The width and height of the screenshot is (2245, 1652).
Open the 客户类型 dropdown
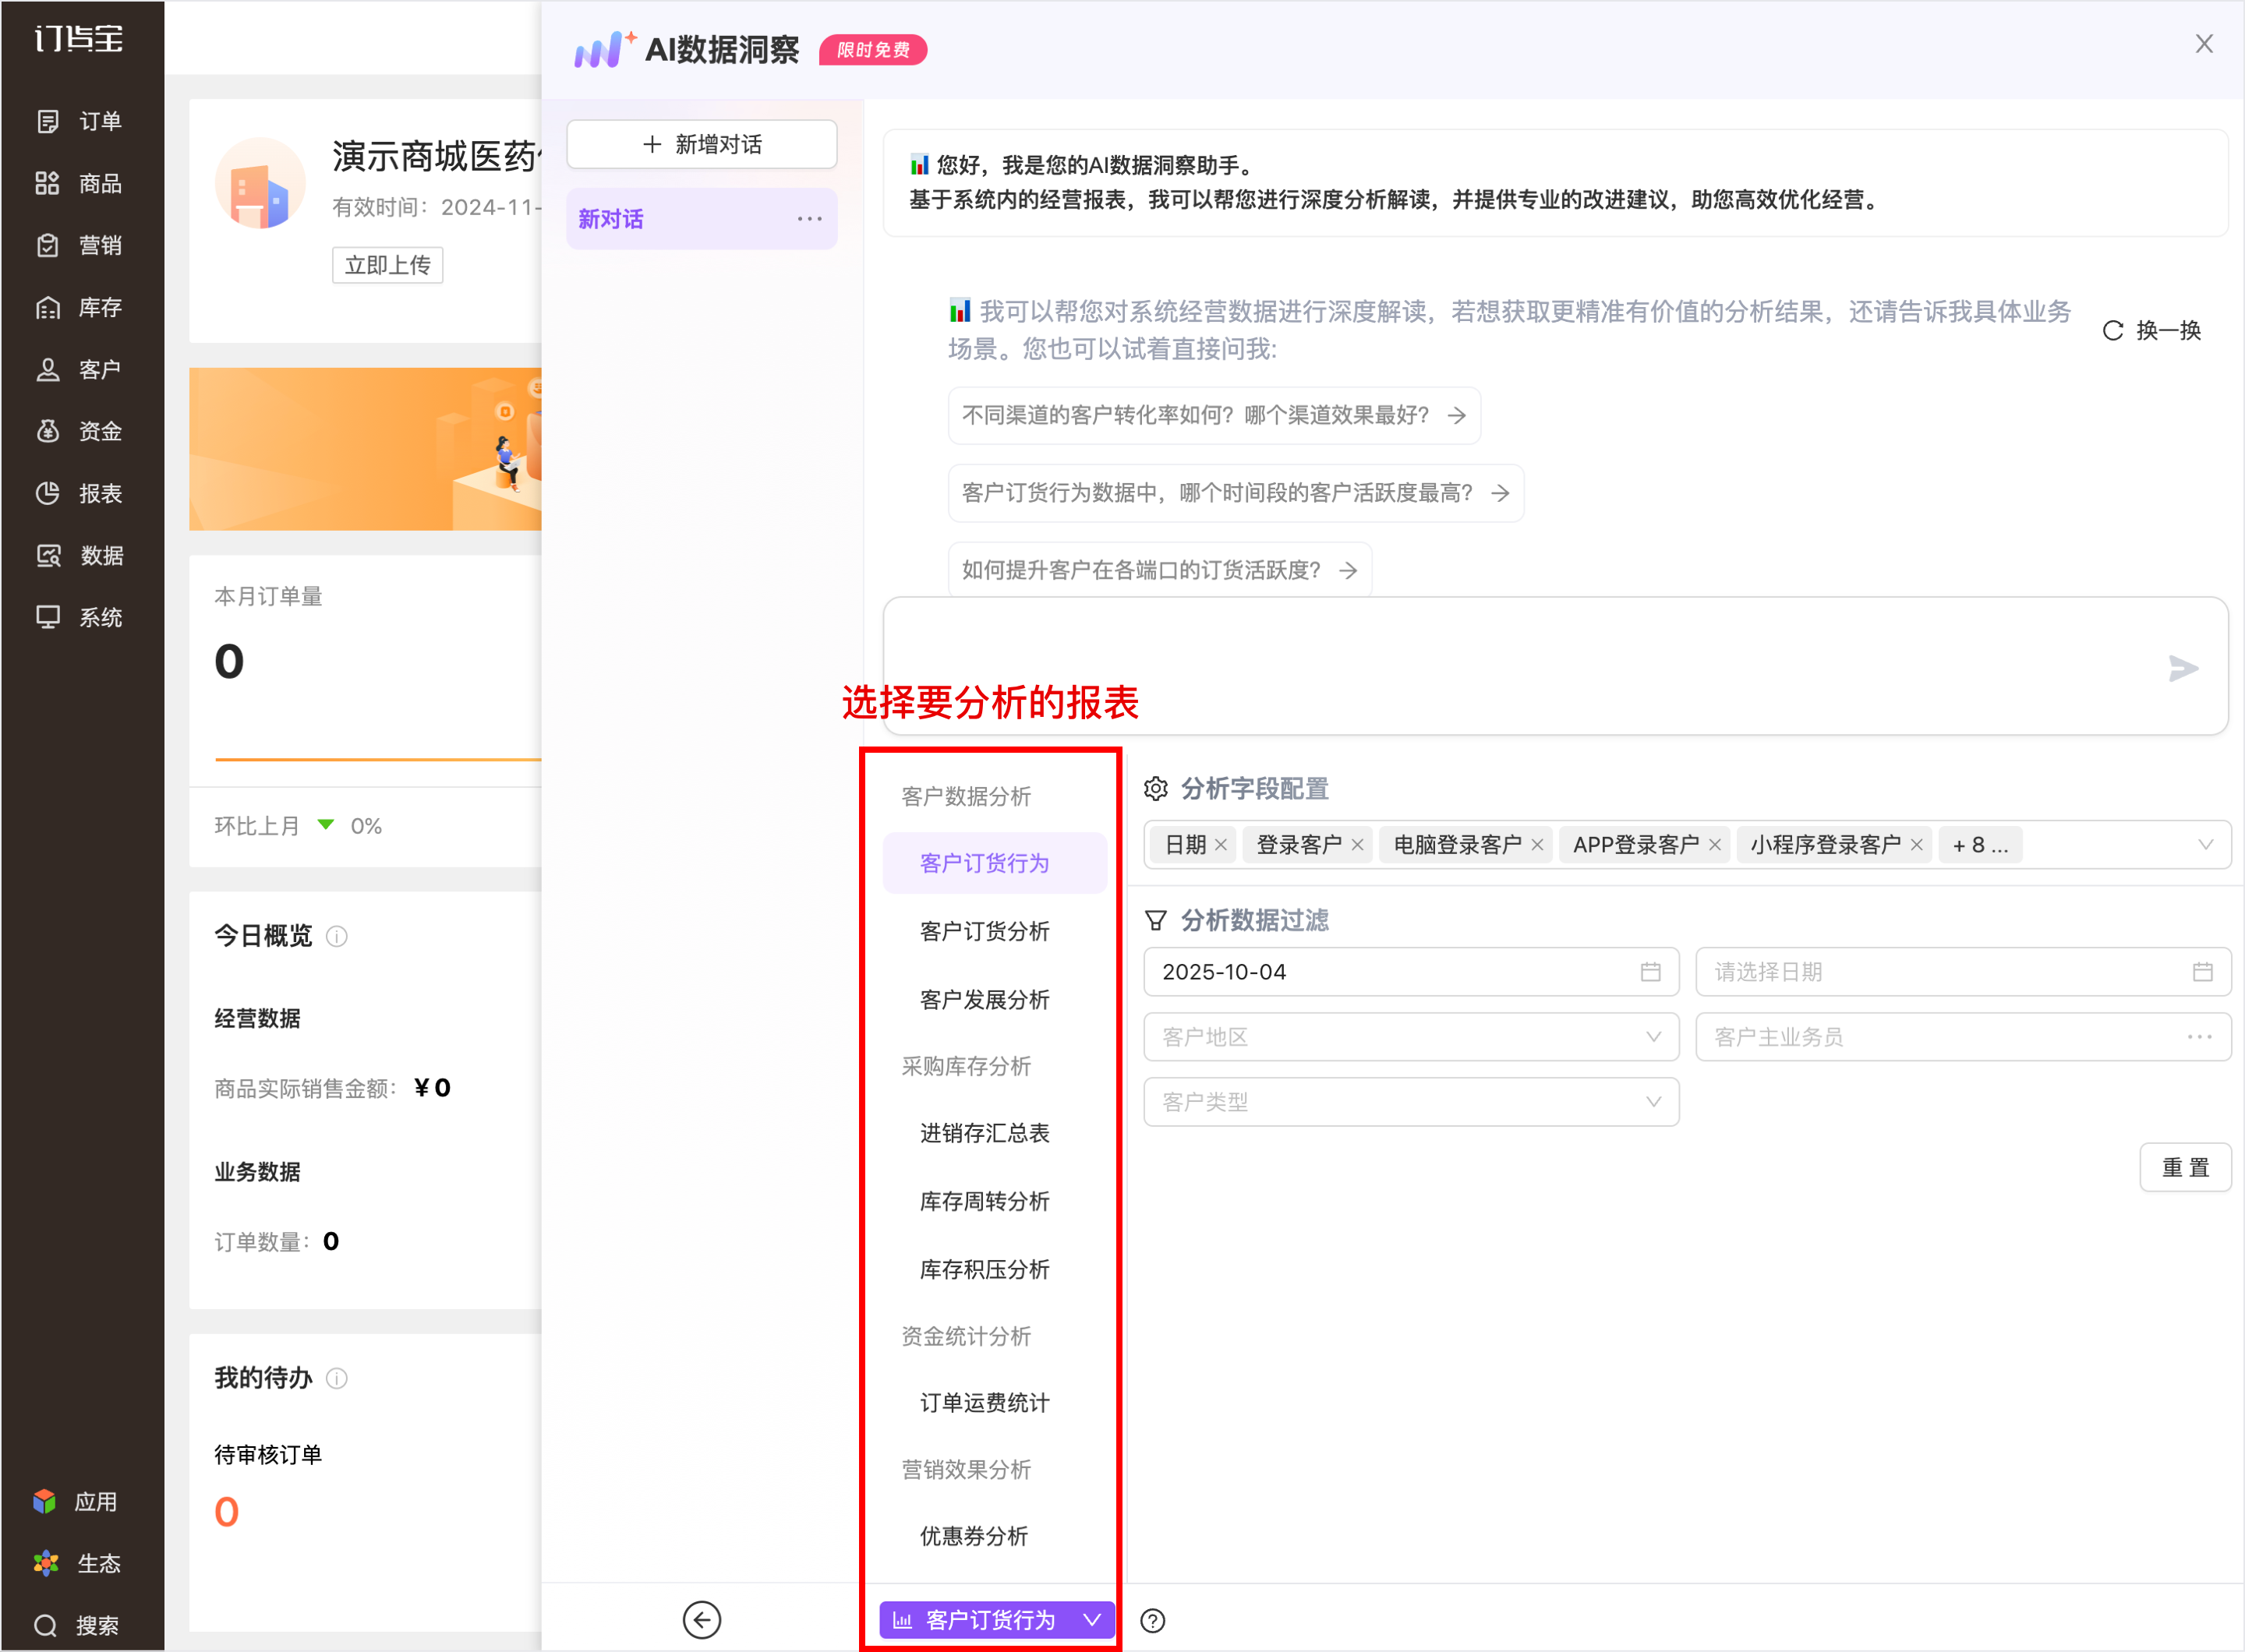[1409, 1102]
